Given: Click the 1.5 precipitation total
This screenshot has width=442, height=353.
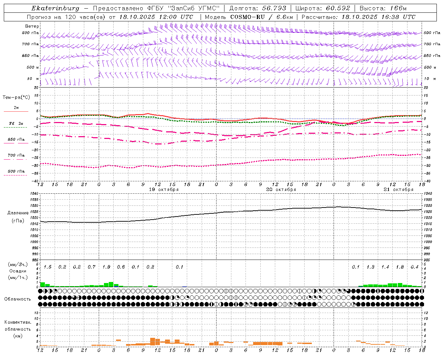Looking at the screenshot, I should (48, 267).
